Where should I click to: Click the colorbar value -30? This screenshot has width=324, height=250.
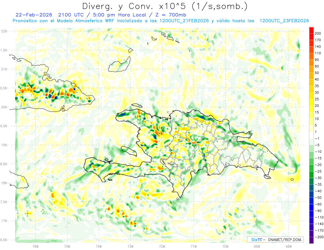[x=319, y=178]
